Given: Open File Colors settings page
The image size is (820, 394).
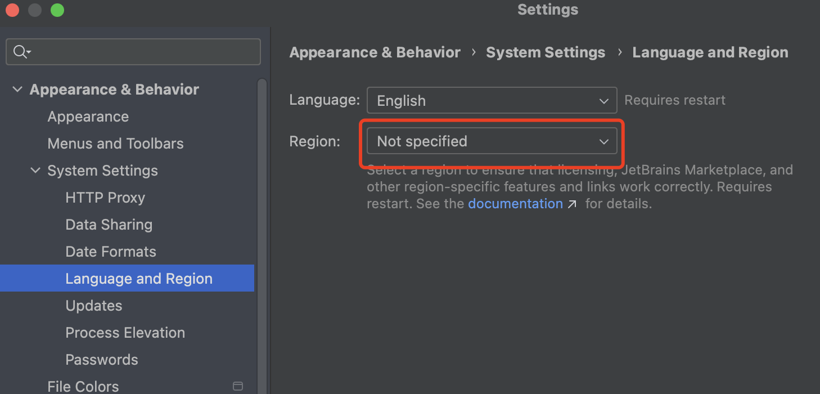Looking at the screenshot, I should click(x=83, y=386).
